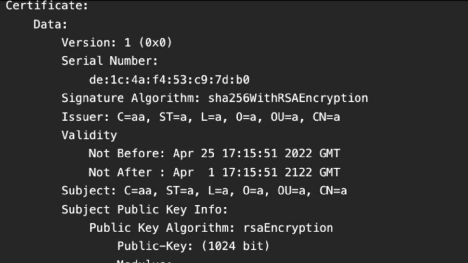The height and width of the screenshot is (263, 468).
Task: Click the "Not Before:" label
Action: (x=127, y=153)
